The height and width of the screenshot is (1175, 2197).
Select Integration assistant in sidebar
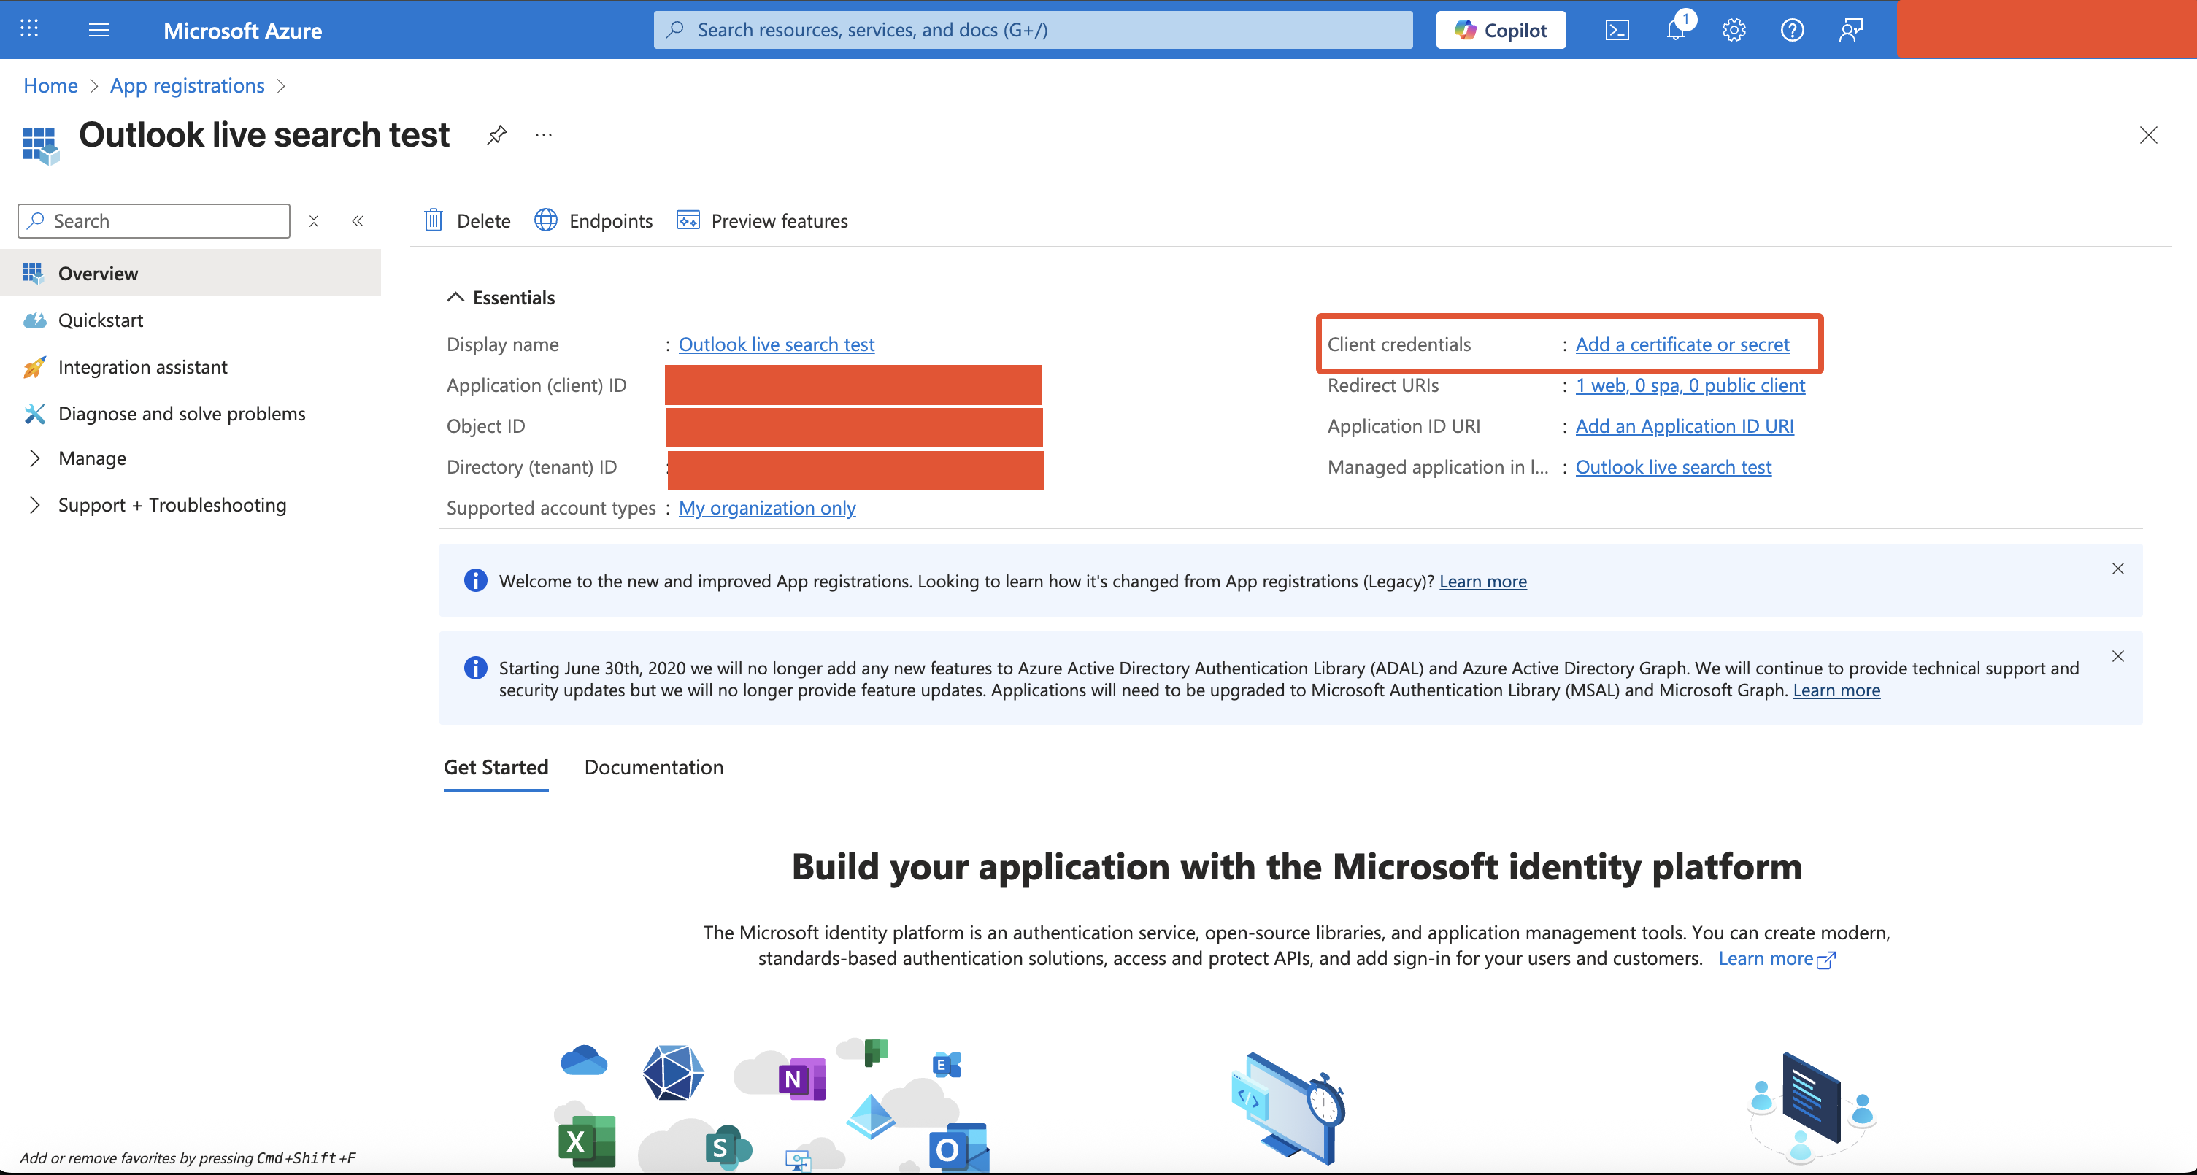[142, 366]
